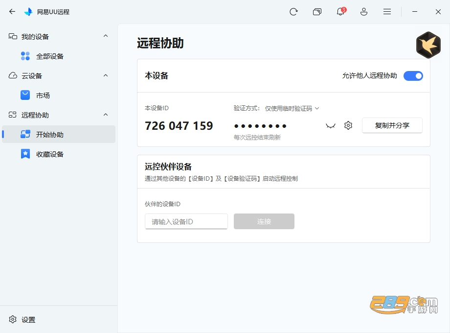Click the NetEase UU Remote logo icon
450x333 pixels.
pyautogui.click(x=28, y=12)
